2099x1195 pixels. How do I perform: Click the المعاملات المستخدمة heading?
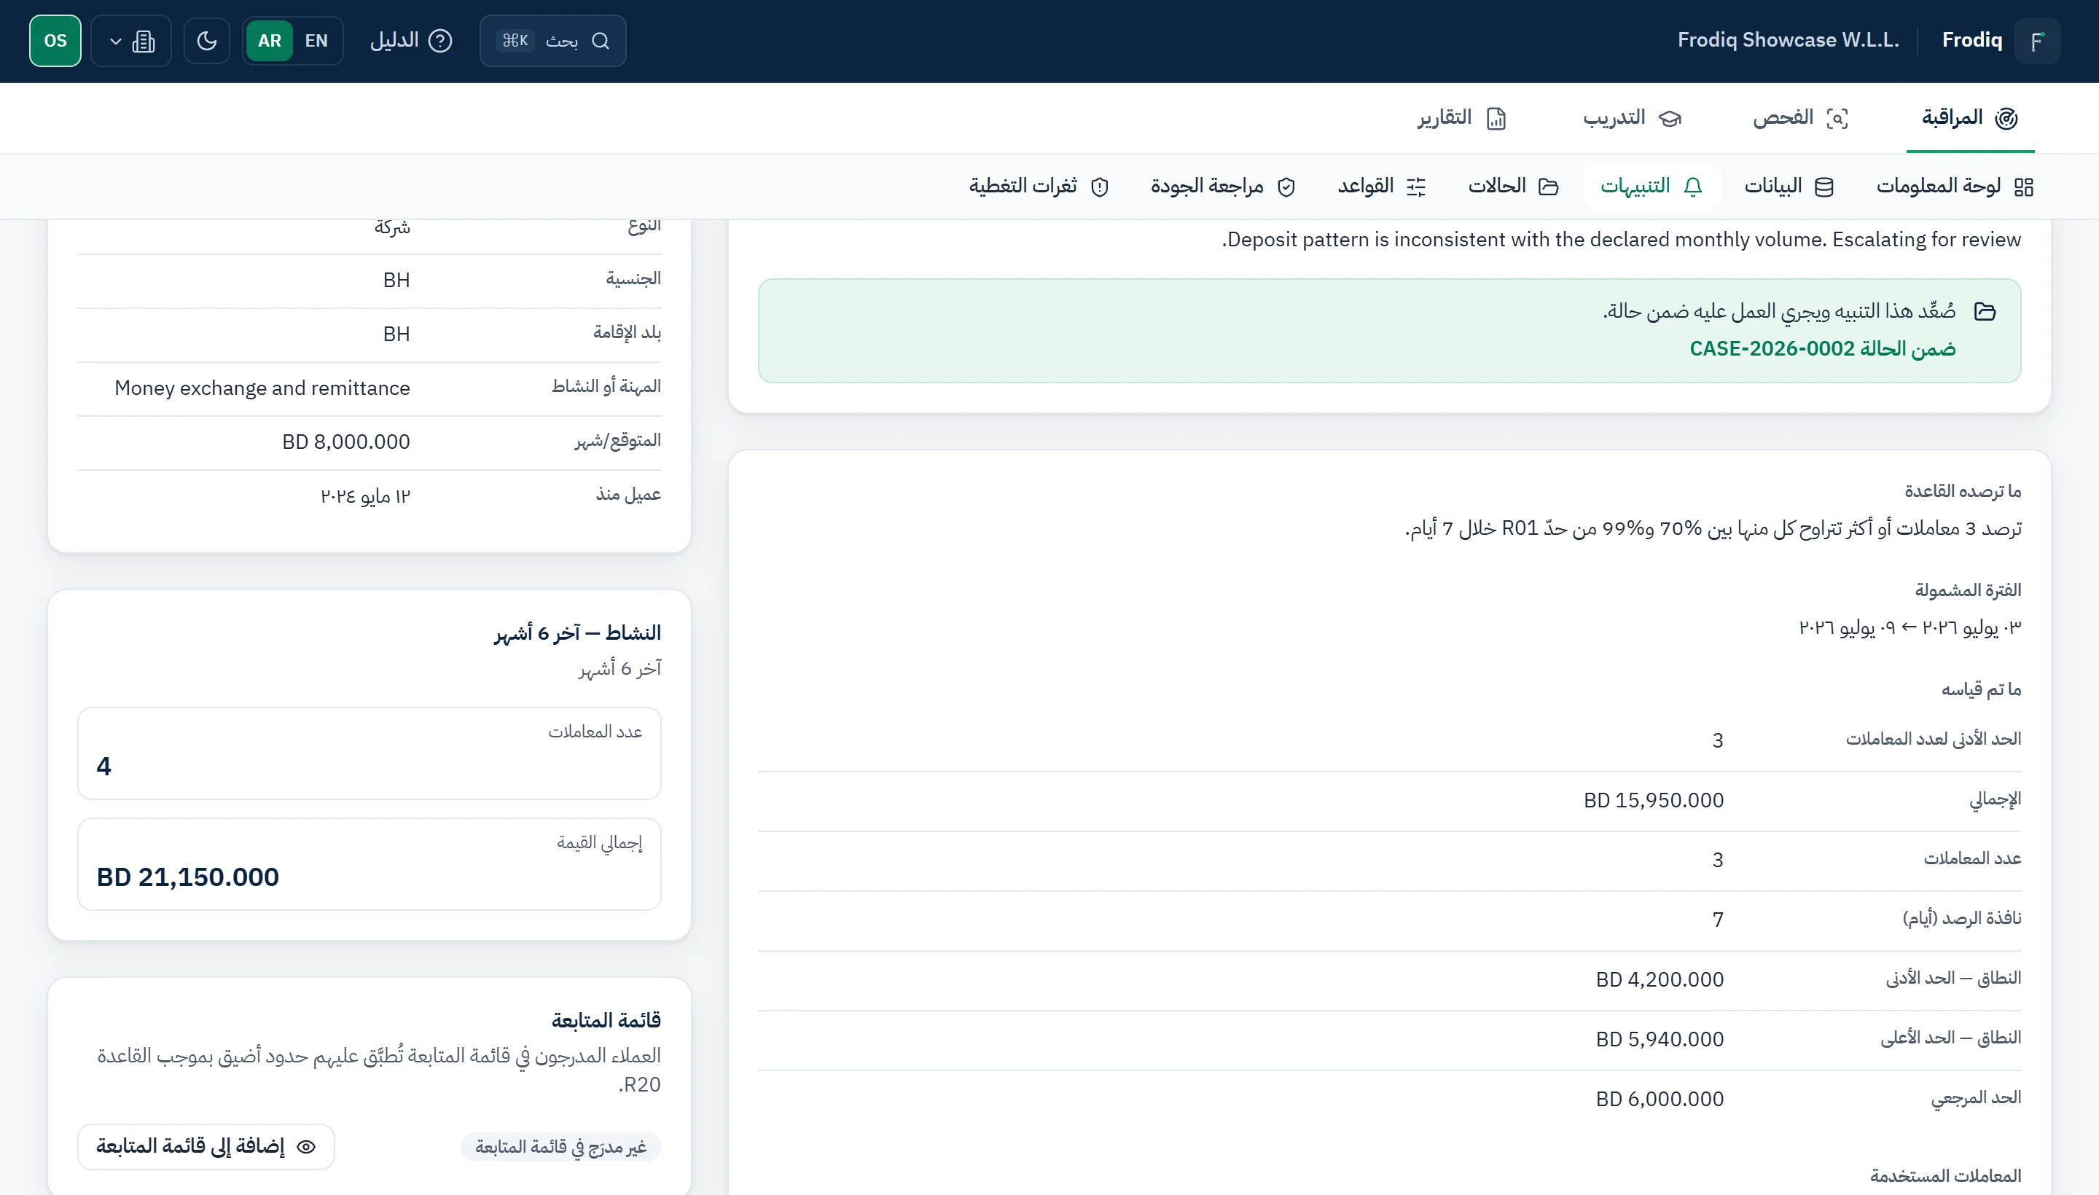(1945, 1175)
